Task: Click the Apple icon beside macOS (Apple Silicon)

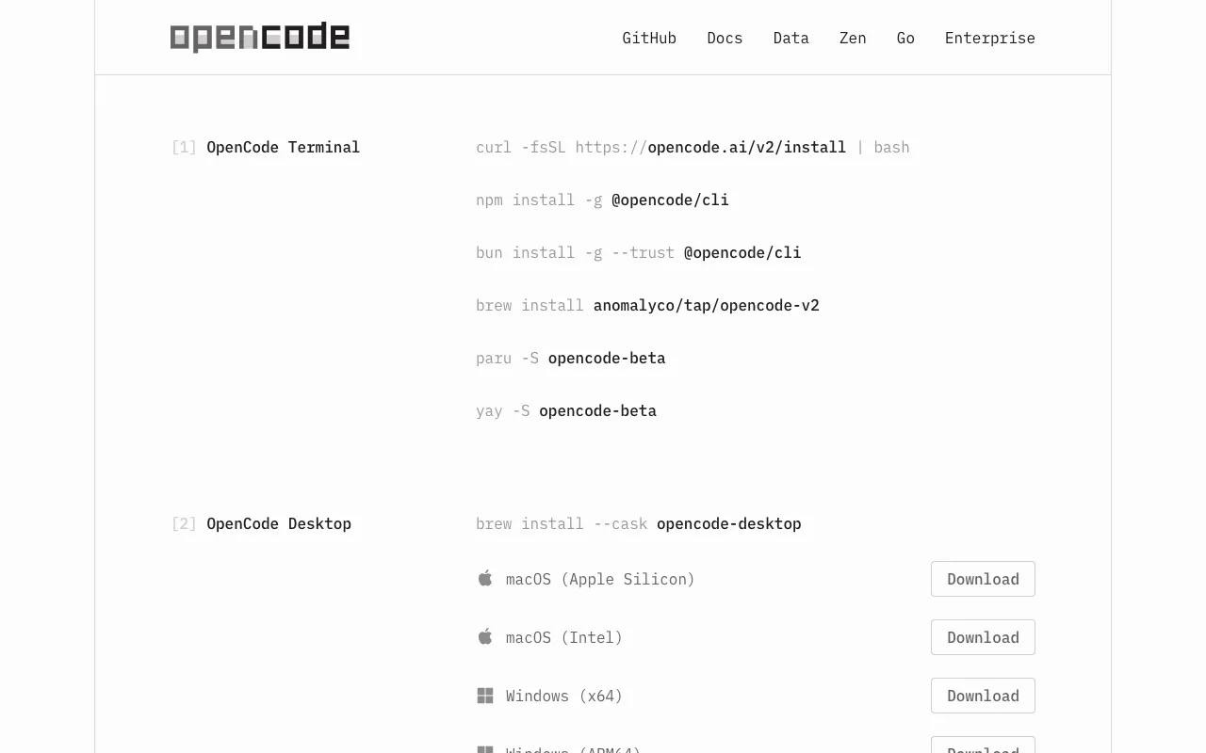Action: pyautogui.click(x=485, y=578)
